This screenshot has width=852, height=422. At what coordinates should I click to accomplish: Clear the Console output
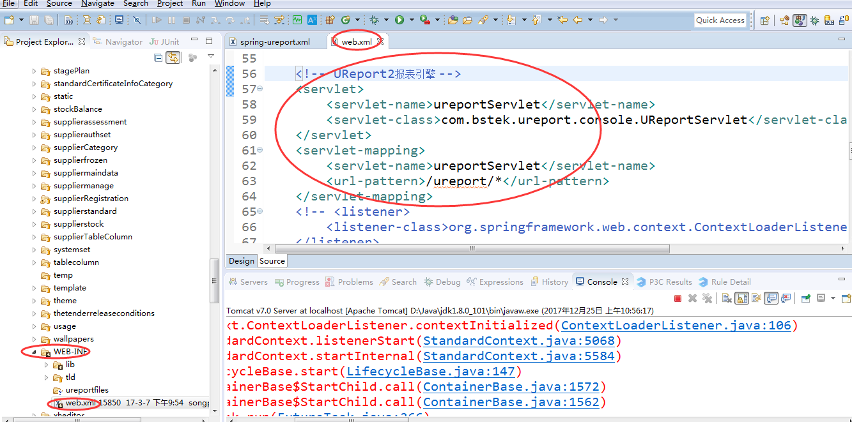(727, 298)
